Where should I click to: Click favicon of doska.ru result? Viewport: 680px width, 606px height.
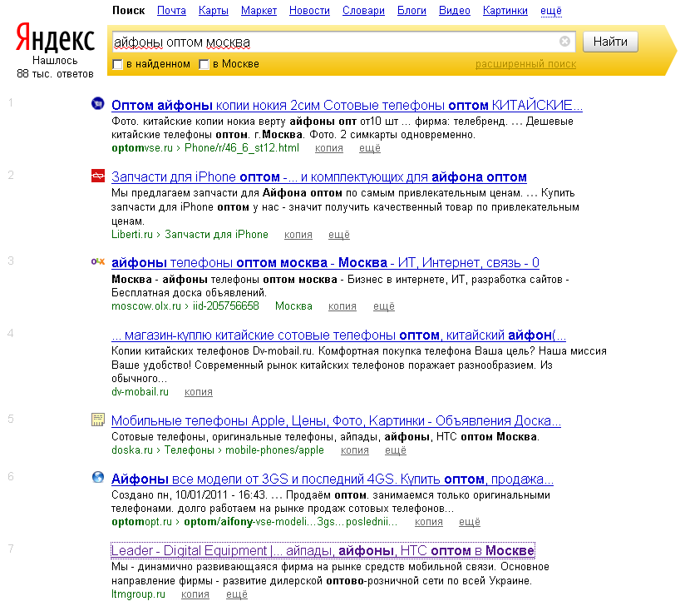[x=98, y=420]
